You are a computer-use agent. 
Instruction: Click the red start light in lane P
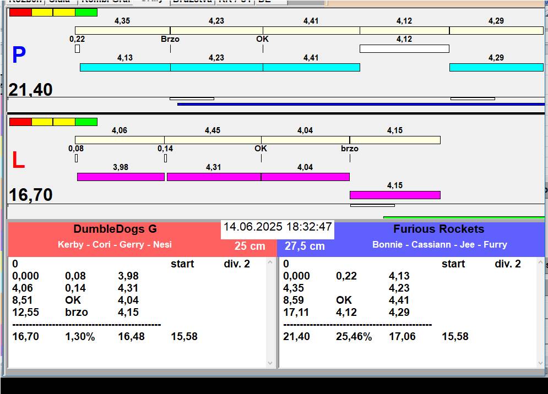click(20, 12)
